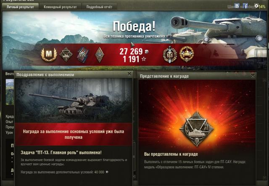
Task: Close the Представление к награде window
Action: click(253, 76)
